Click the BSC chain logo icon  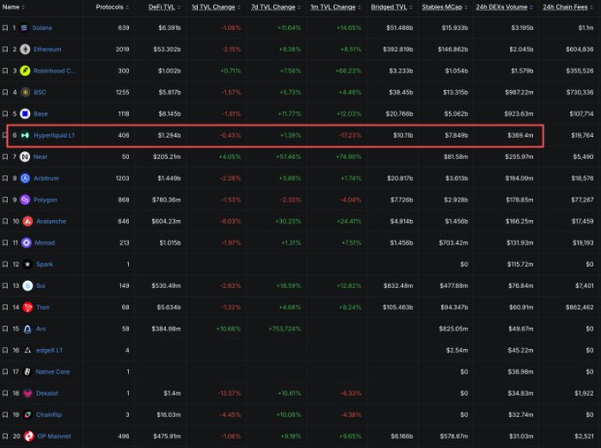click(x=26, y=93)
